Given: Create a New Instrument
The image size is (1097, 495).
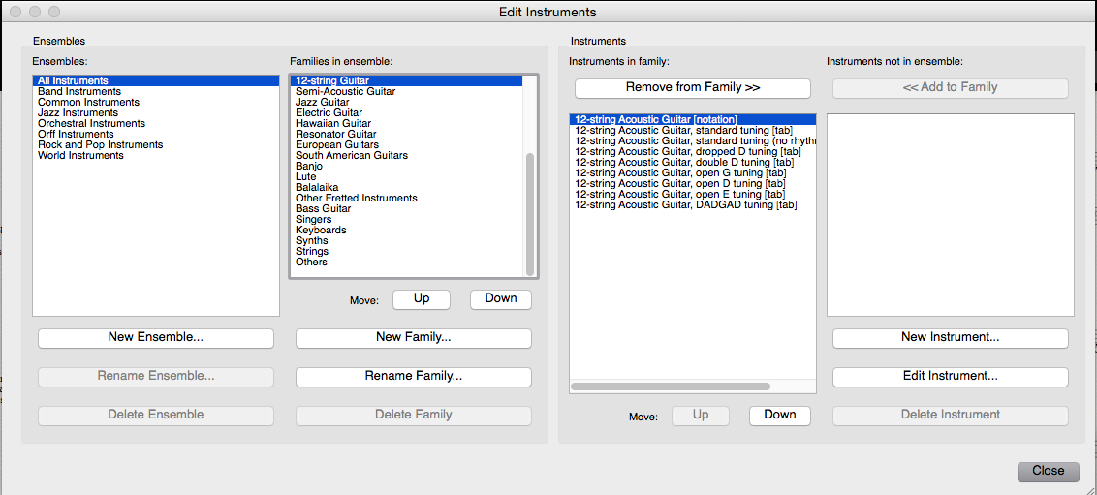Looking at the screenshot, I should click(x=951, y=338).
